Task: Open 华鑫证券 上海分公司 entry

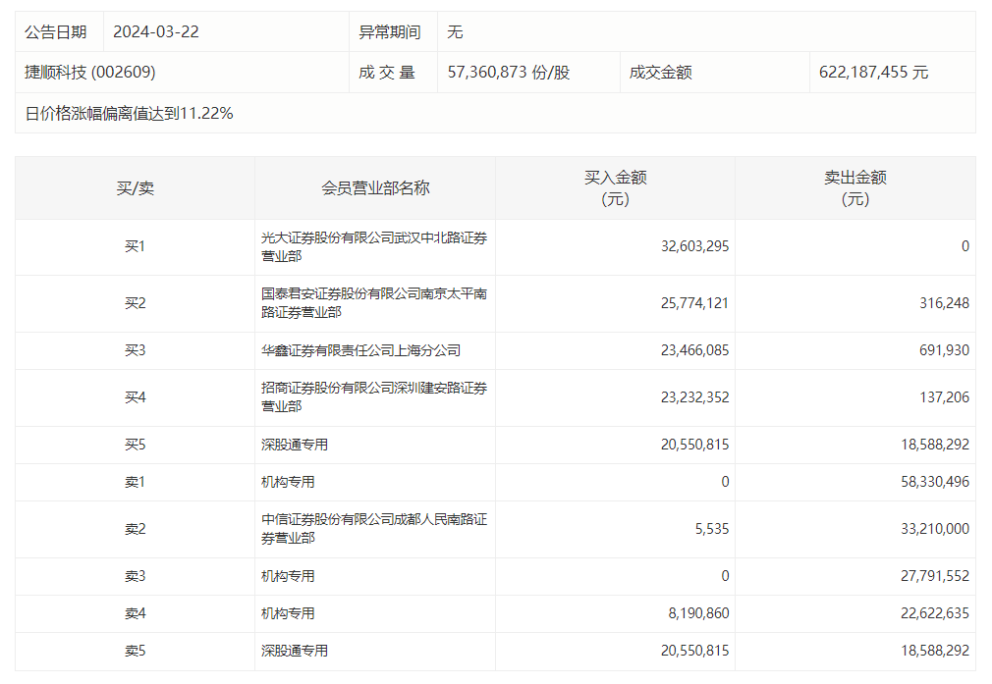Action: tap(360, 350)
